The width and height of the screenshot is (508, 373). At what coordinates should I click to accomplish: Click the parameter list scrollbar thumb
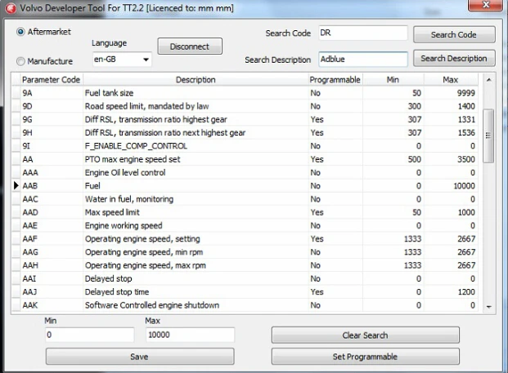point(488,135)
